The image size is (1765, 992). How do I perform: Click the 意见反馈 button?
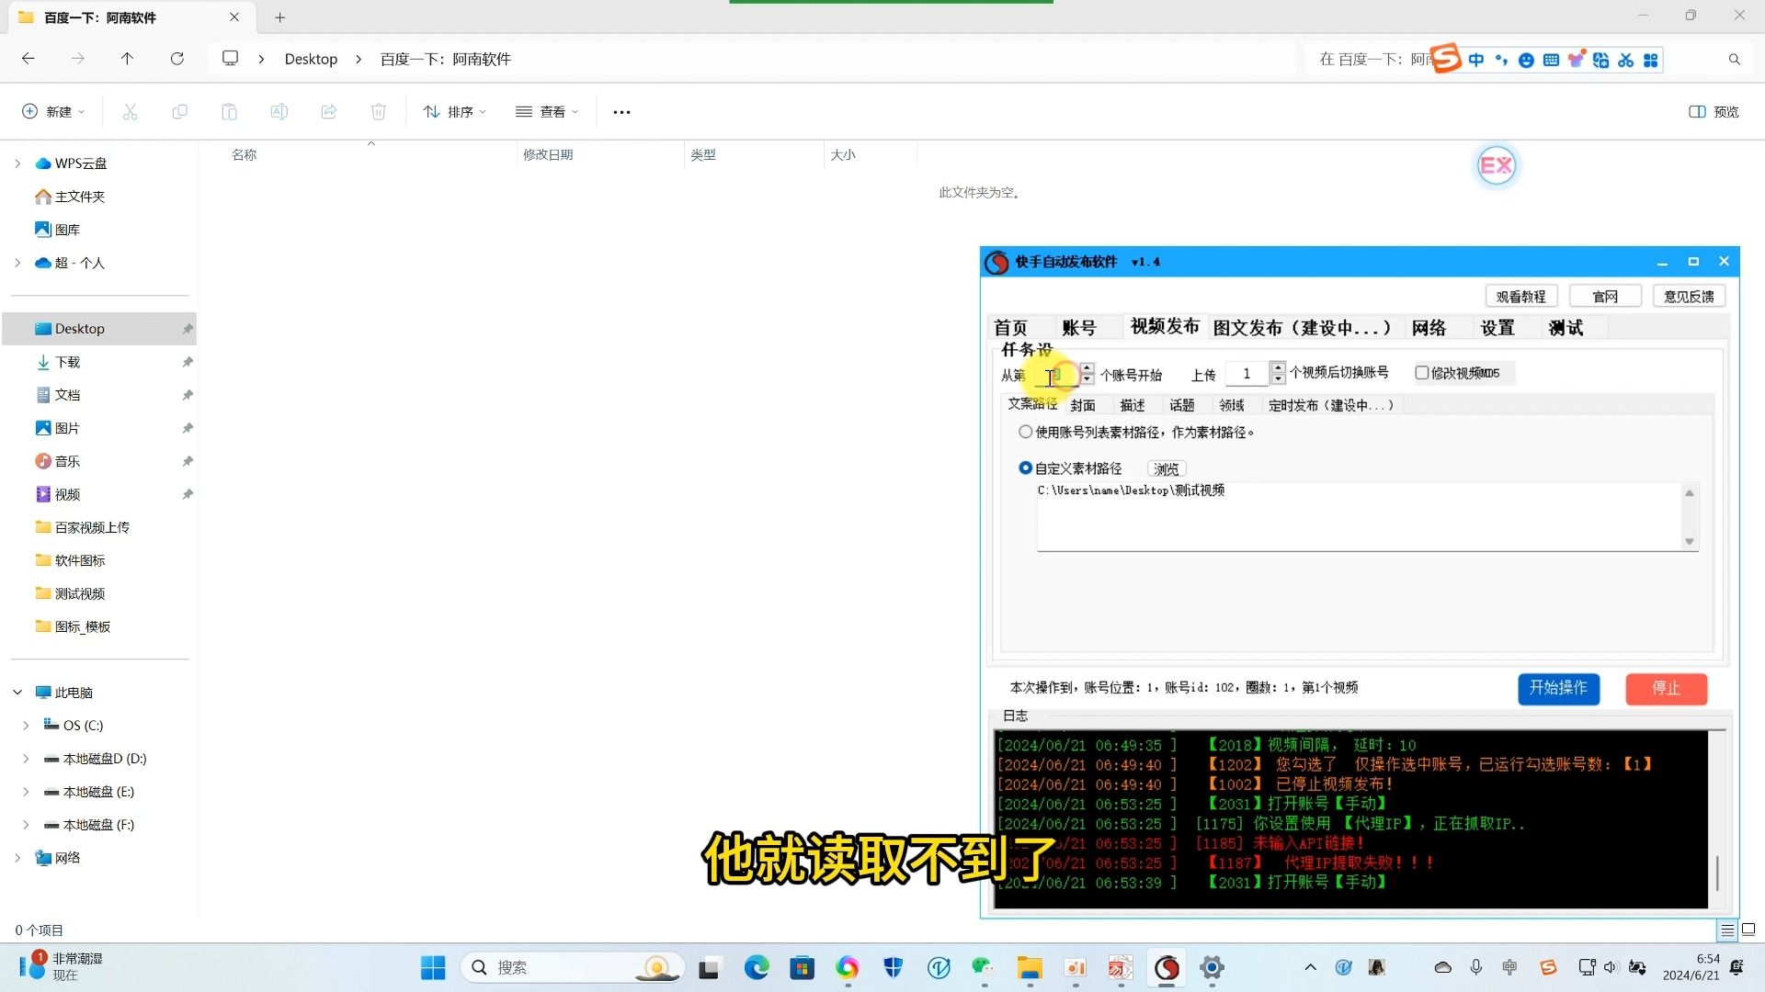pos(1689,297)
